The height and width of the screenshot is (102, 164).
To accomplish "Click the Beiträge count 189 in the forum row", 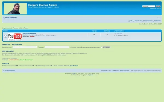I will (x=107, y=35).
